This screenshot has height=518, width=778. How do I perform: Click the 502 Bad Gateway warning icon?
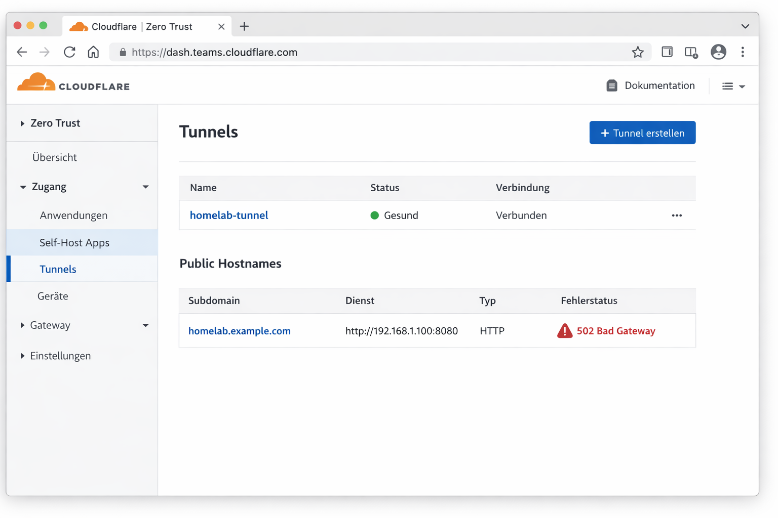(x=565, y=331)
